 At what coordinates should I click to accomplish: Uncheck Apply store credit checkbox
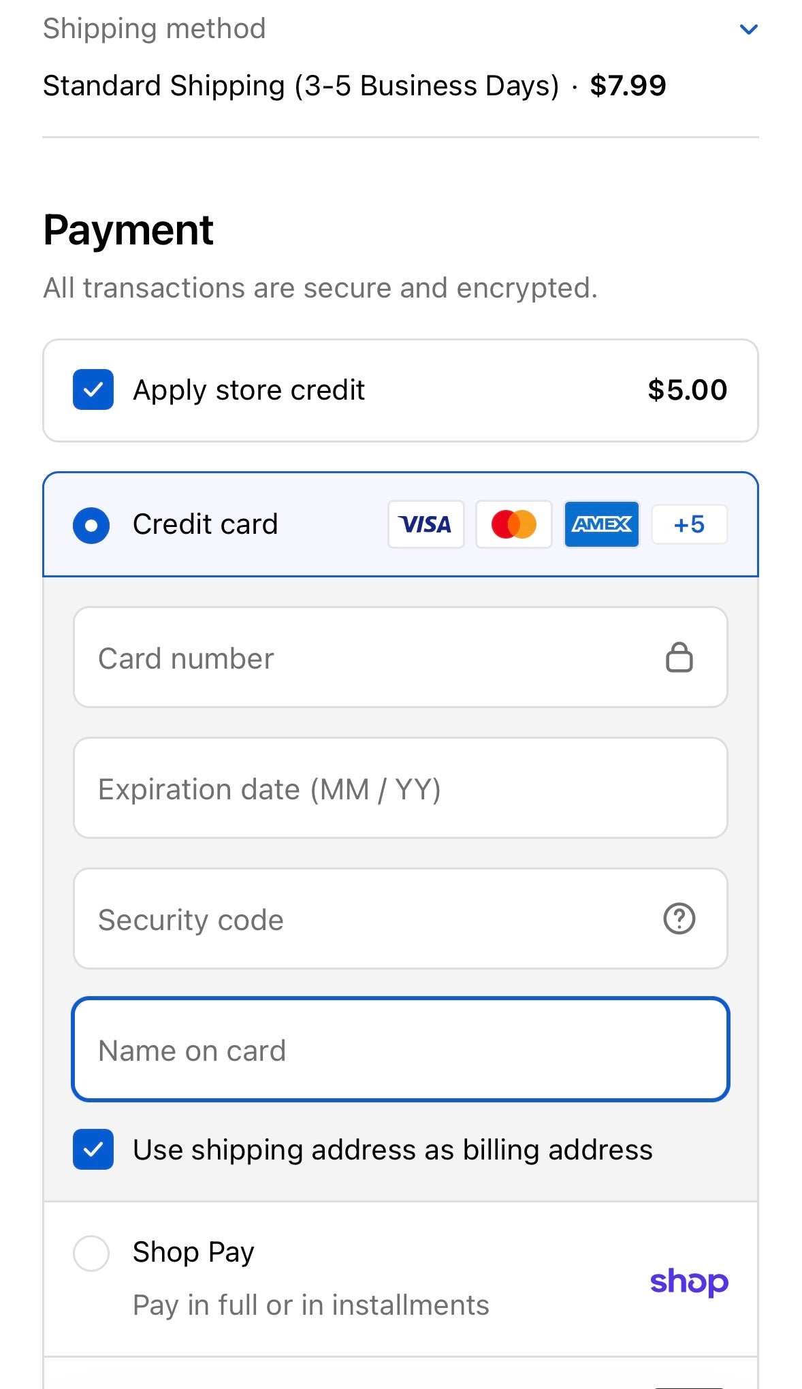[x=93, y=389]
